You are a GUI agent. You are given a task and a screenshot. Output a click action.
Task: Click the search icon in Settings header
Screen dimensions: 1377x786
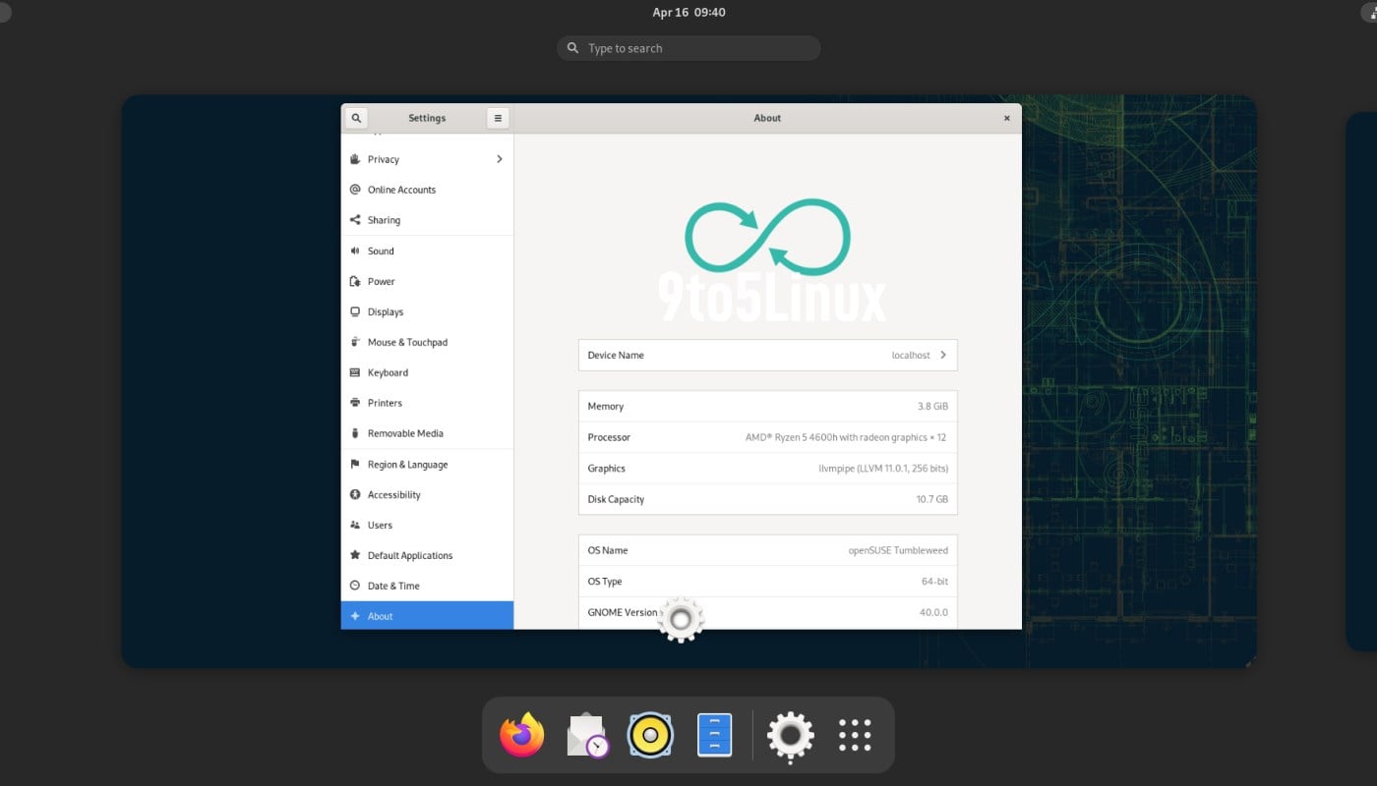[x=356, y=118]
